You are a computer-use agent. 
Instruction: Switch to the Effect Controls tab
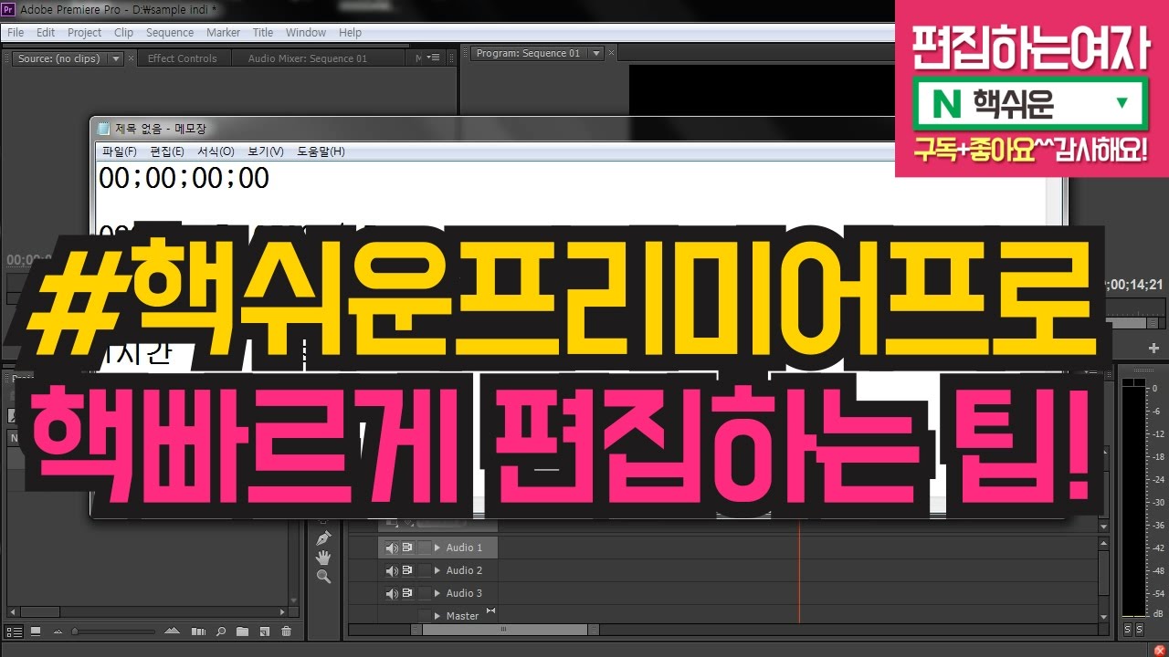point(183,58)
